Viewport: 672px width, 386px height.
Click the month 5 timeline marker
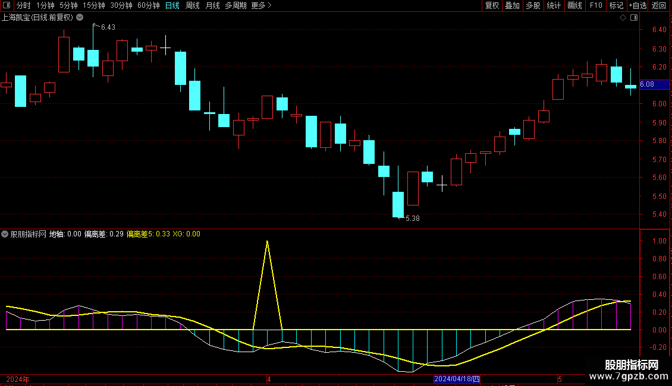tap(560, 379)
